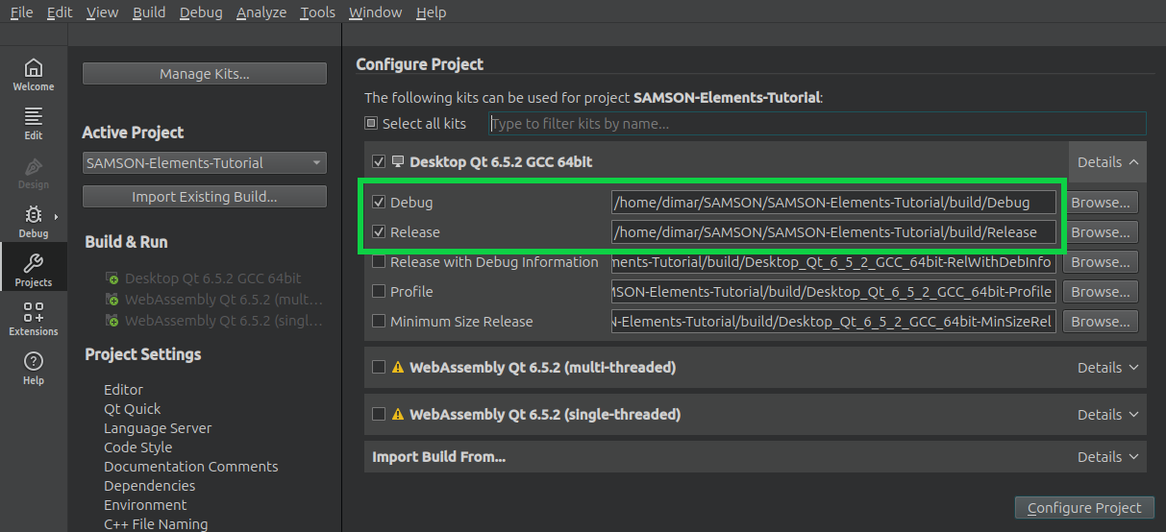
Task: Click warning icon of WebAssembly multi-threaded kit
Action: pos(398,367)
